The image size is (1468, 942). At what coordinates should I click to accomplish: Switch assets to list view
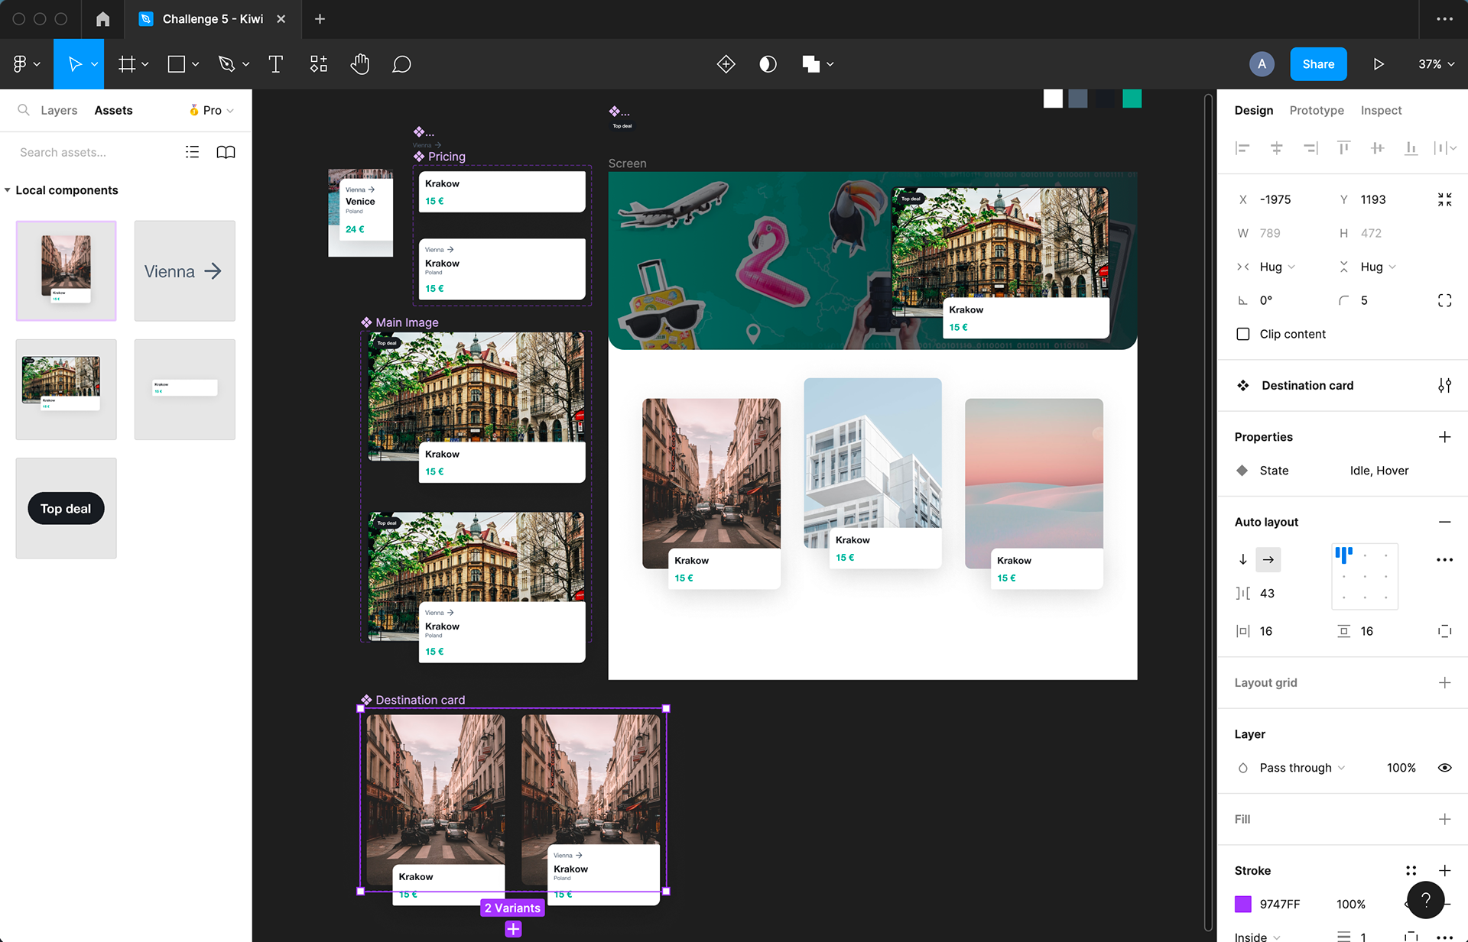tap(192, 152)
